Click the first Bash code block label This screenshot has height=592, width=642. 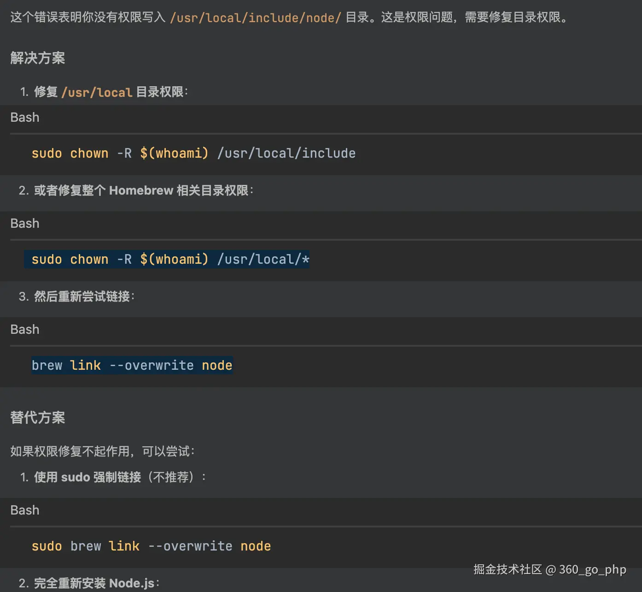pyautogui.click(x=25, y=118)
